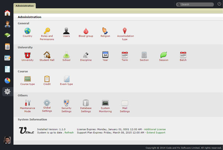Click the URMS logo
This screenshot has width=223, height=150.
click(26, 130)
